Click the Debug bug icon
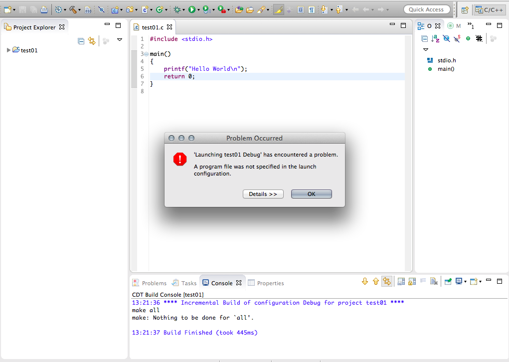This screenshot has width=509, height=362. [x=177, y=10]
